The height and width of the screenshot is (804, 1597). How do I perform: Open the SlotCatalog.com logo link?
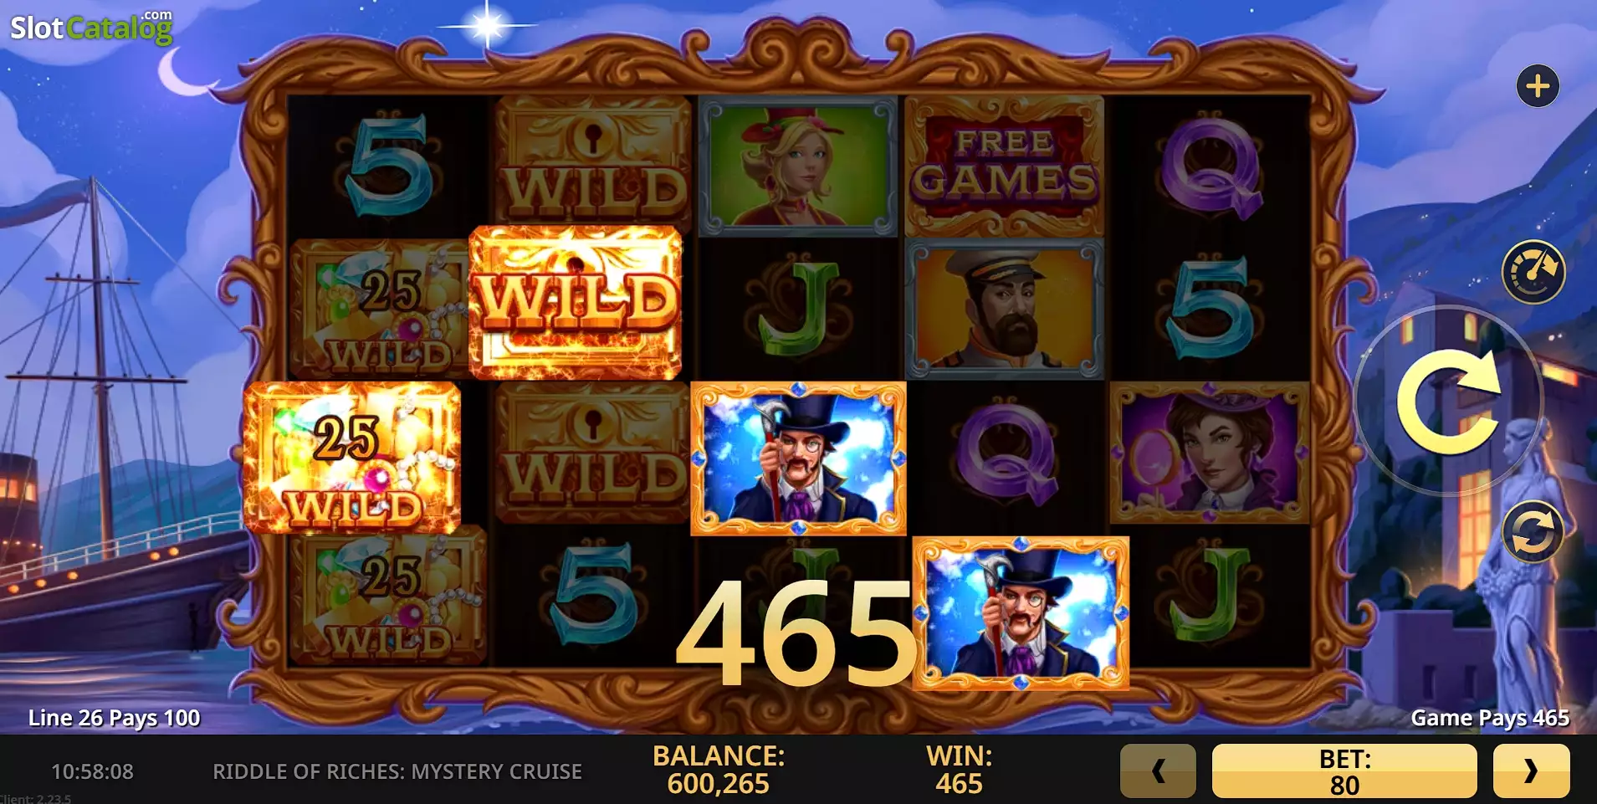click(91, 27)
